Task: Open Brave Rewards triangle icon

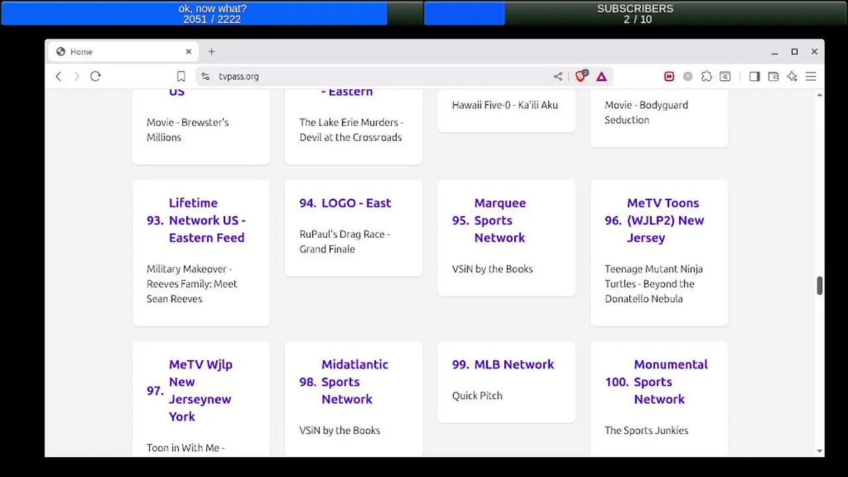Action: [602, 76]
